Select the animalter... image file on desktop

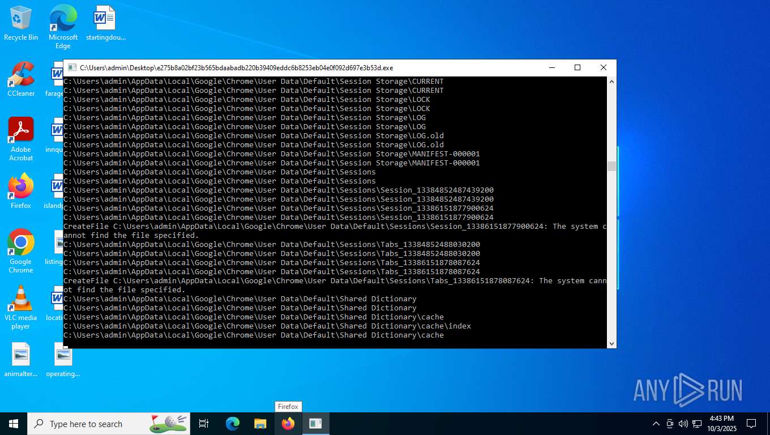click(21, 360)
